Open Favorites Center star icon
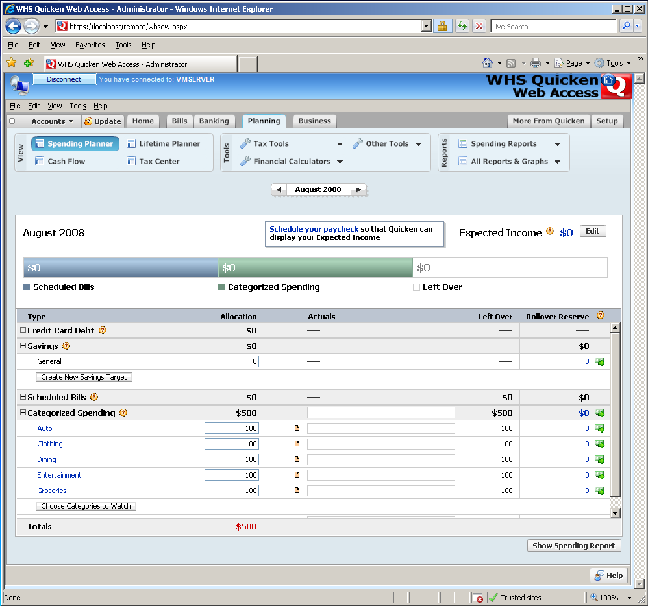 point(12,63)
